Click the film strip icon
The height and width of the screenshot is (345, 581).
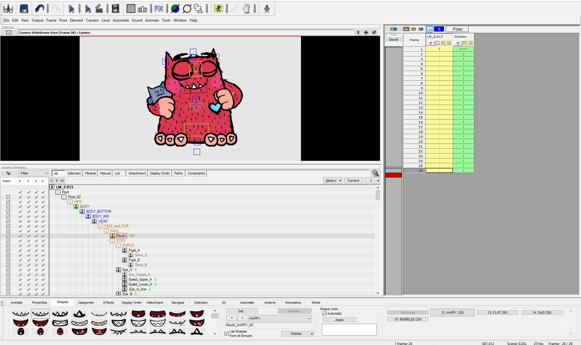[115, 9]
